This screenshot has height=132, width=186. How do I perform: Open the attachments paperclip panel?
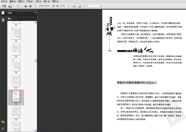pyautogui.click(x=3, y=129)
